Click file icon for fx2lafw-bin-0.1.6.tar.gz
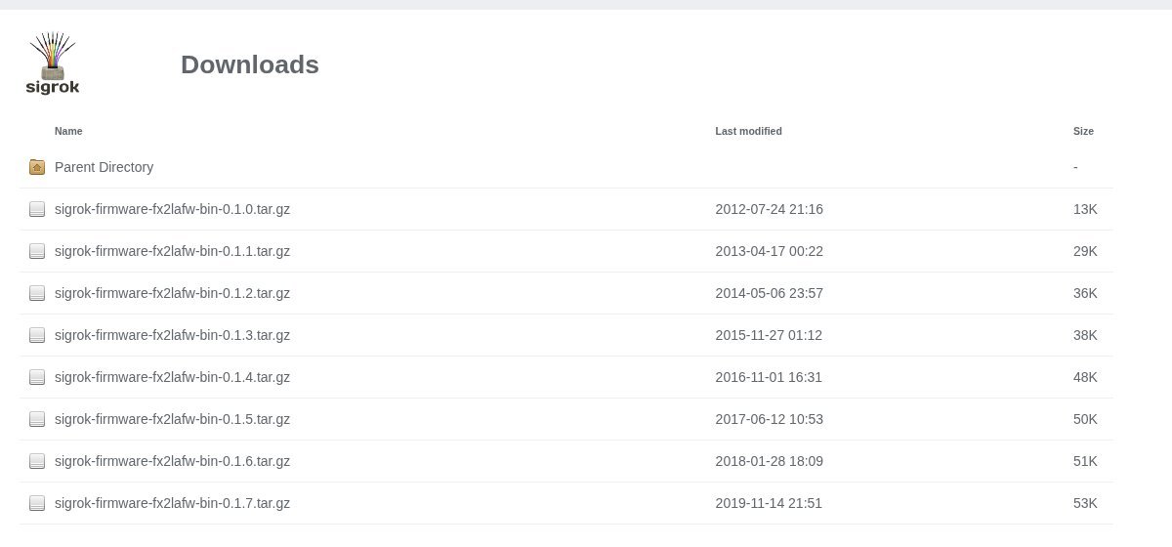 [37, 461]
